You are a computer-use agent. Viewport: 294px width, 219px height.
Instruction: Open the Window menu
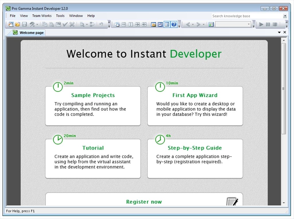coord(76,16)
